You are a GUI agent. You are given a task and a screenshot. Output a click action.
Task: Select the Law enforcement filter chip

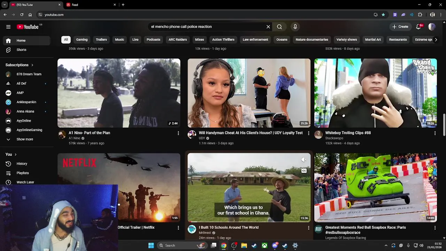pyautogui.click(x=255, y=39)
